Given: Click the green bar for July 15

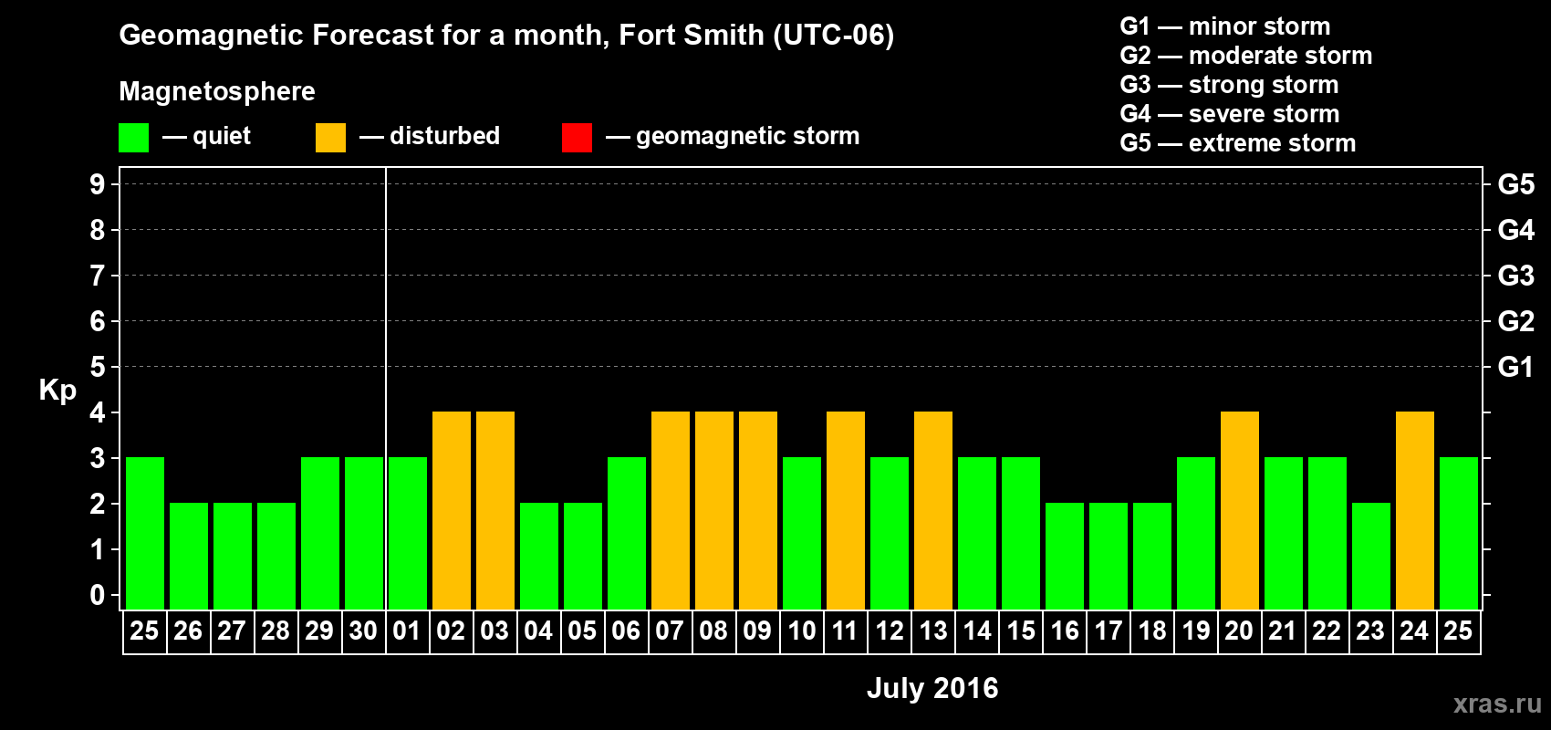Looking at the screenshot, I should [1021, 533].
